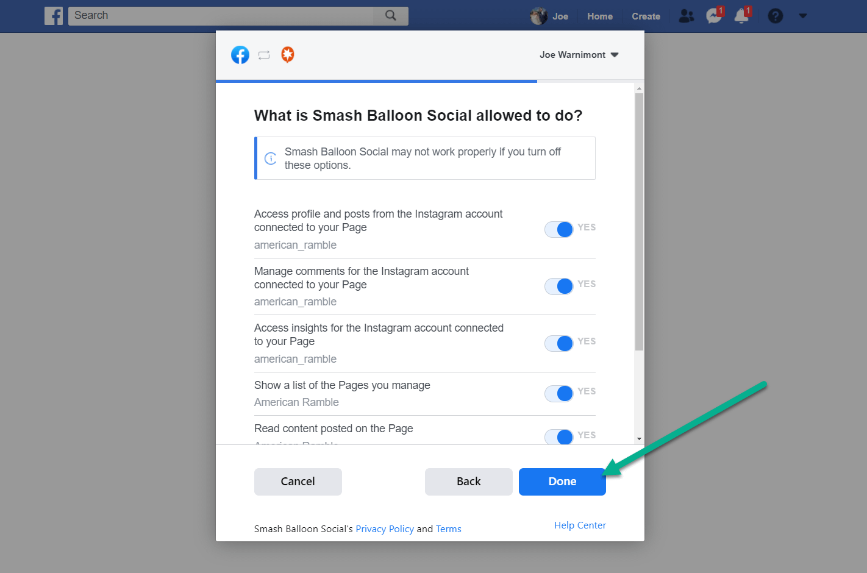Open the Joe Warnimont account dropdown
Viewport: 867px width, 573px height.
pyautogui.click(x=578, y=54)
